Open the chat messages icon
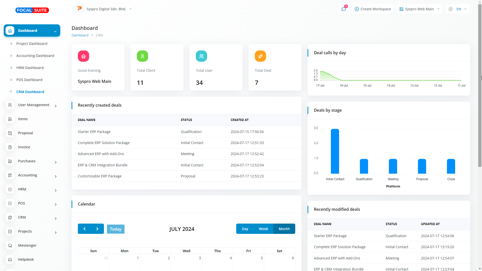 pyautogui.click(x=343, y=9)
